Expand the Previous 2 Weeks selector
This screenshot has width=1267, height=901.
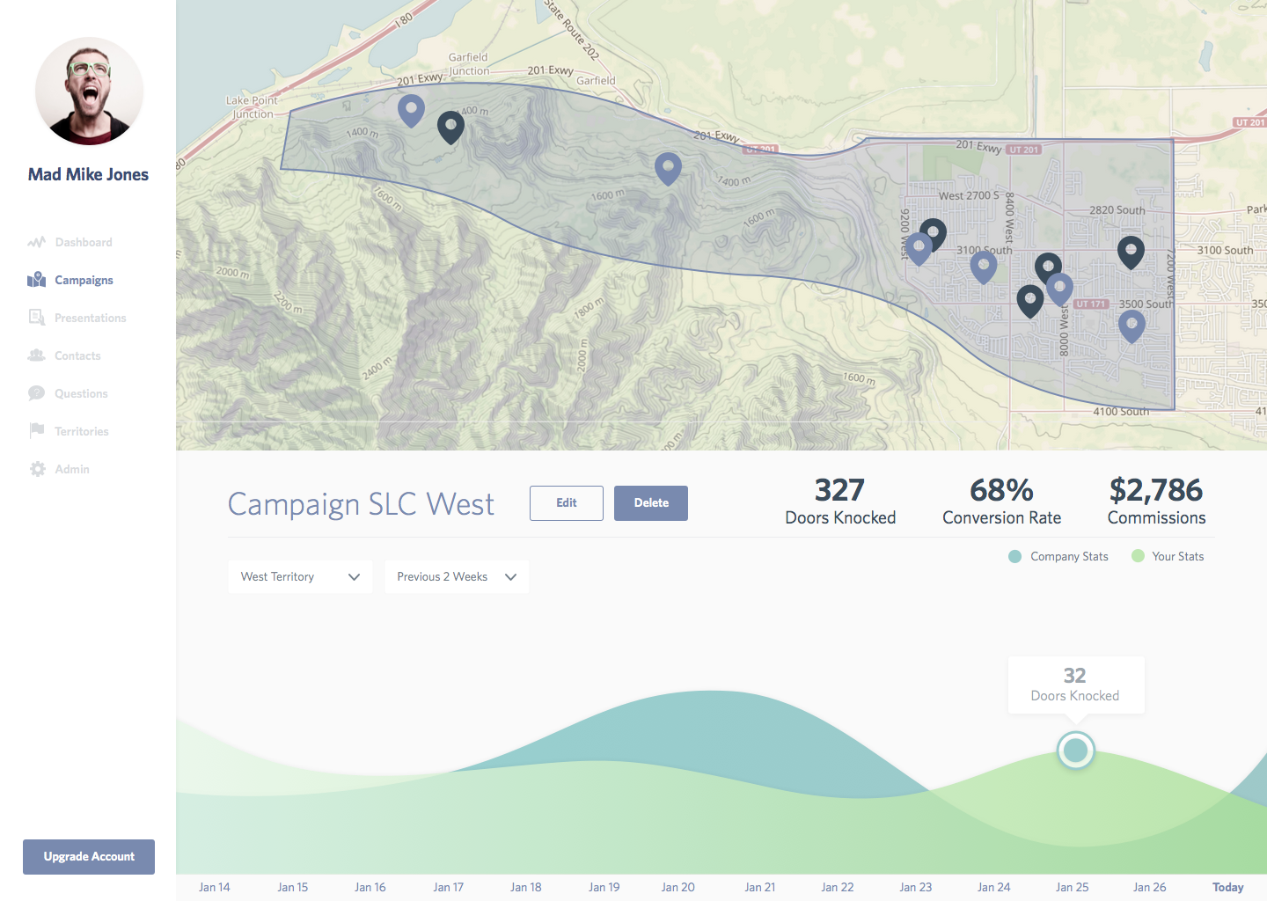click(x=457, y=576)
